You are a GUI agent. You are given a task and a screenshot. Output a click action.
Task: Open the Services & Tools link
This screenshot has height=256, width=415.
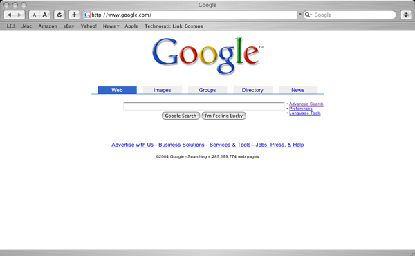230,145
